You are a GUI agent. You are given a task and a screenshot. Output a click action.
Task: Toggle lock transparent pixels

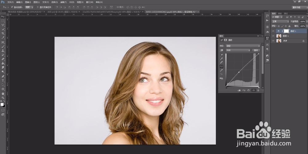[x=279, y=26]
